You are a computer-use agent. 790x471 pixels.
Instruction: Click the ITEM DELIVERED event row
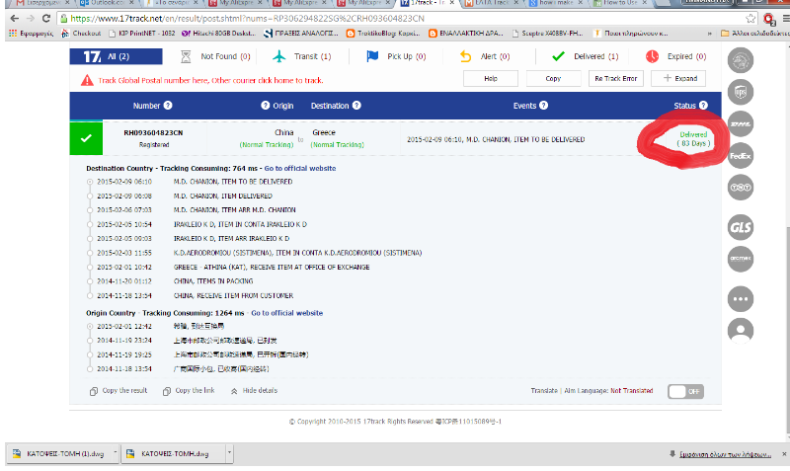[223, 196]
